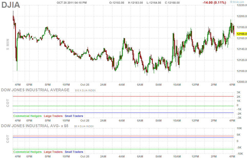Click the 12080.00 price axis label
This screenshot has width=247, height=159.
[x=242, y=82]
